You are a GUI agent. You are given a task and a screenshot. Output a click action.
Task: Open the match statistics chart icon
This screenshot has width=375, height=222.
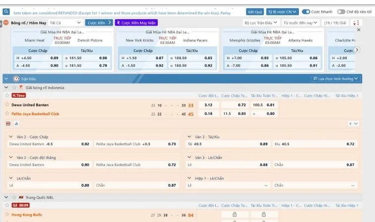coord(16,123)
